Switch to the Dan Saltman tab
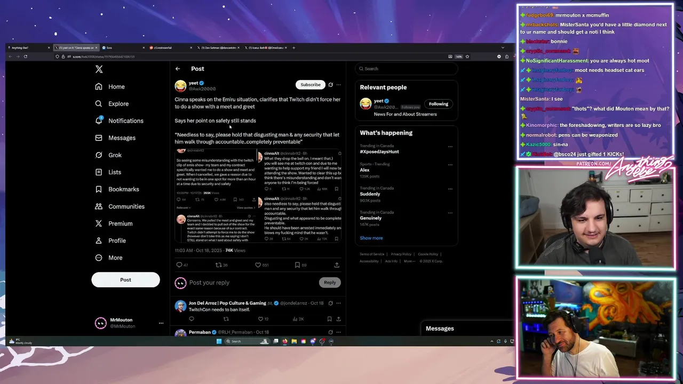The height and width of the screenshot is (384, 683). [217, 47]
